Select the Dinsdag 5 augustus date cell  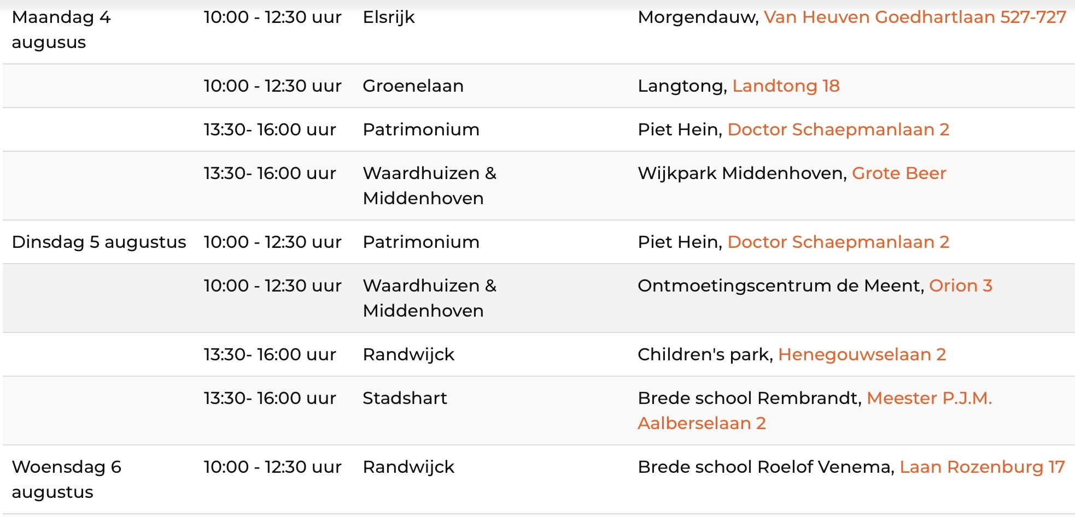(x=99, y=242)
